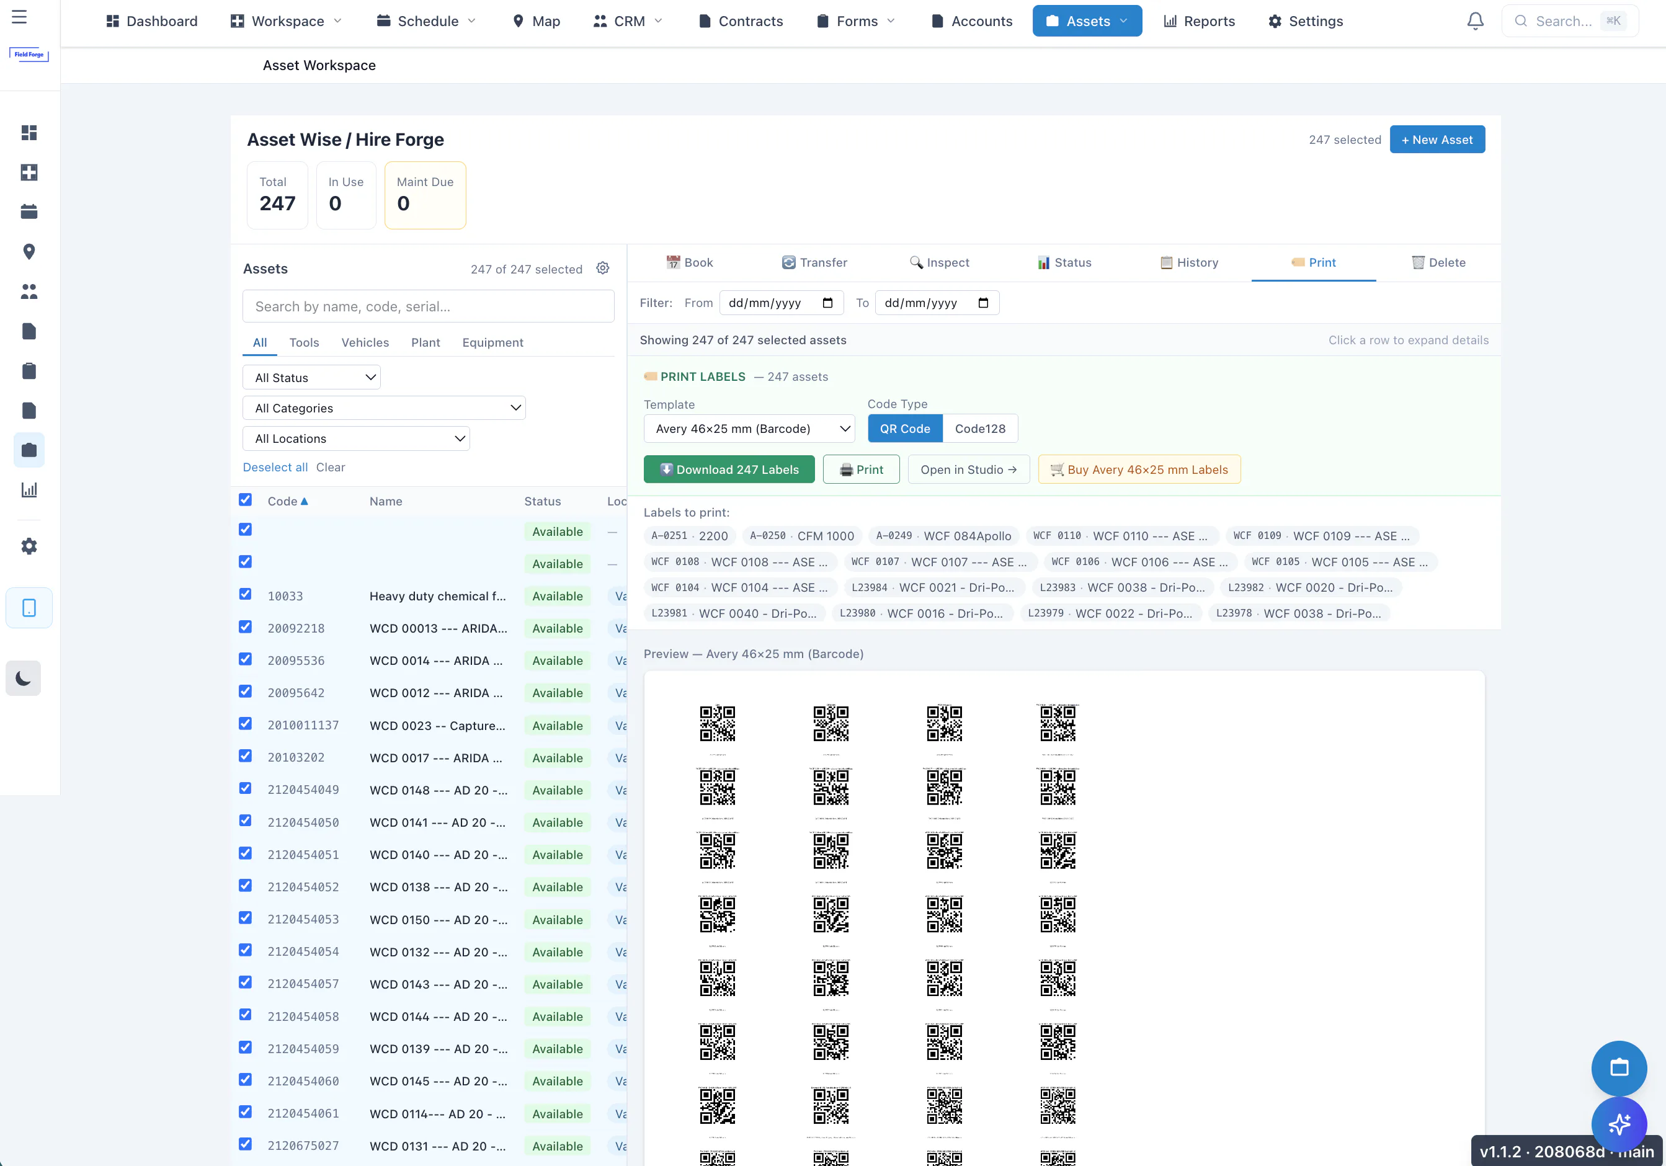The width and height of the screenshot is (1666, 1166).
Task: Toggle checkbox for asset 2120454049
Action: (x=245, y=789)
